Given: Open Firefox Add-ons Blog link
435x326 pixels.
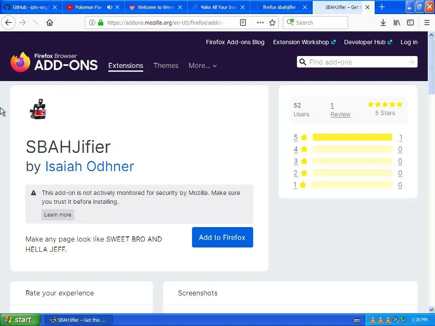Looking at the screenshot, I should click(x=235, y=42).
